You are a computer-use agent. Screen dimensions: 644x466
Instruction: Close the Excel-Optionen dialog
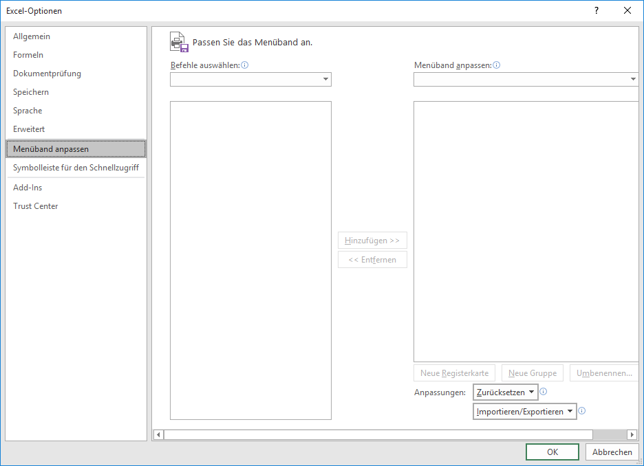tap(627, 11)
